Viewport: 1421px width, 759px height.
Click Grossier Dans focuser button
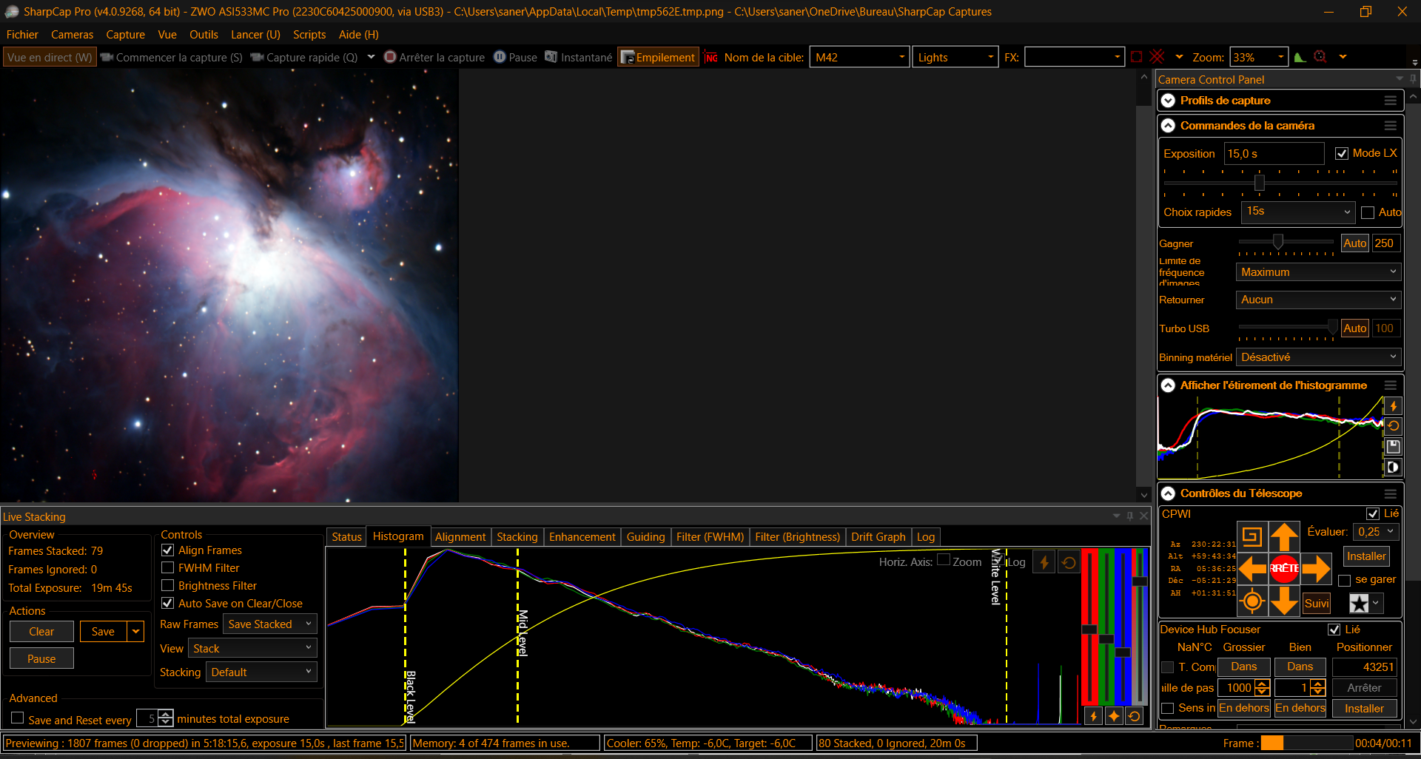1243,667
